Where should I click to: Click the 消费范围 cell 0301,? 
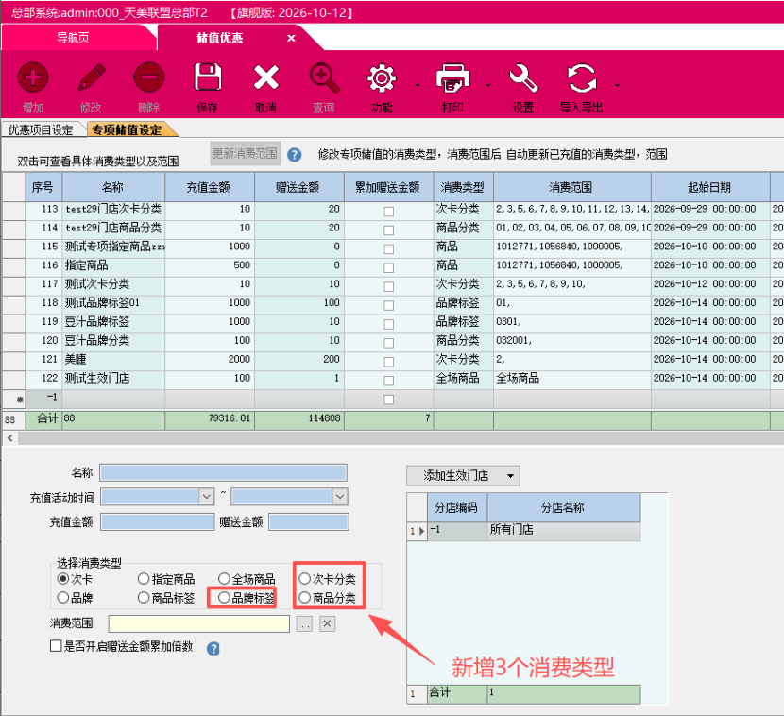(x=572, y=322)
